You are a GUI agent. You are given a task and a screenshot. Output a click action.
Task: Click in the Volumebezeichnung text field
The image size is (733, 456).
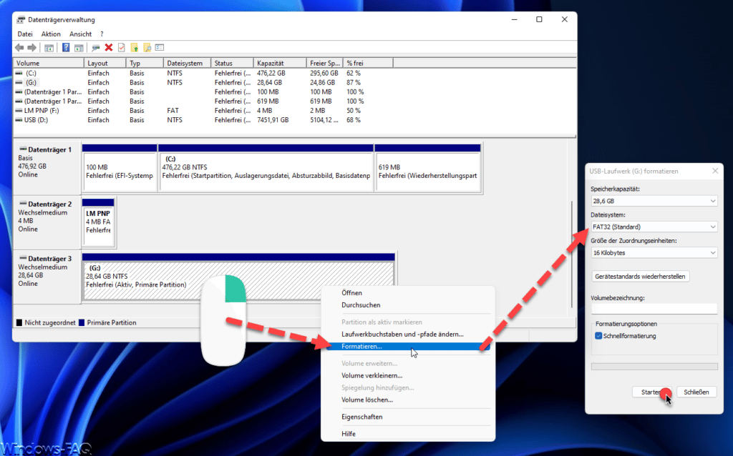654,309
